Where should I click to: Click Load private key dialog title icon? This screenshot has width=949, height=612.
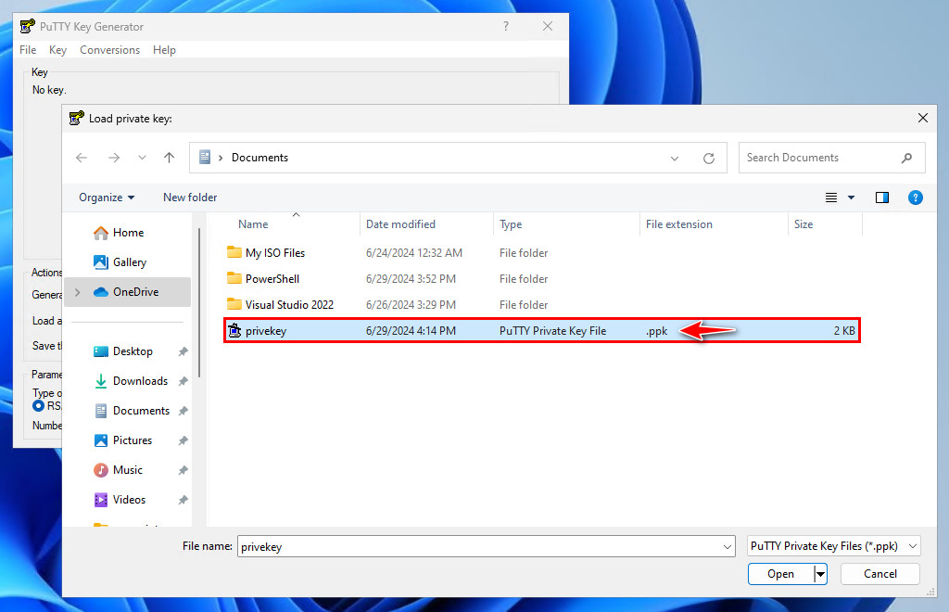click(x=76, y=118)
